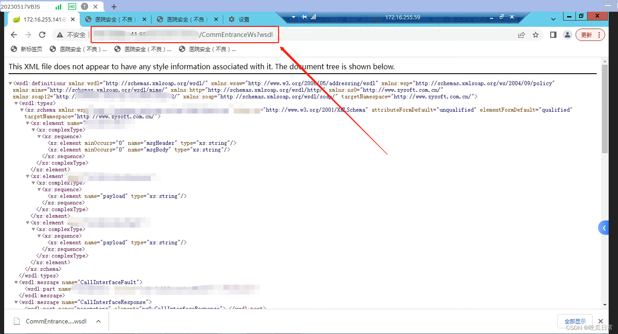This screenshot has height=334, width=618.
Task: Click the 全部显示 downloads button
Action: (x=575, y=321)
